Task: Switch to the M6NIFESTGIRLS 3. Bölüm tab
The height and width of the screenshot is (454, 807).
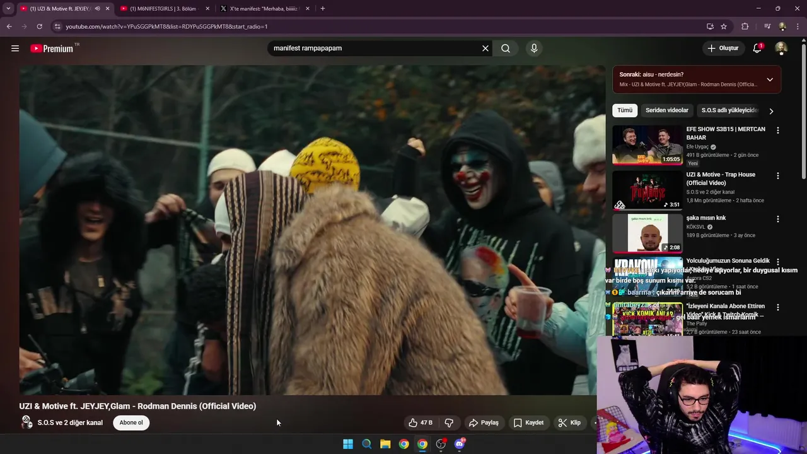Action: click(163, 9)
